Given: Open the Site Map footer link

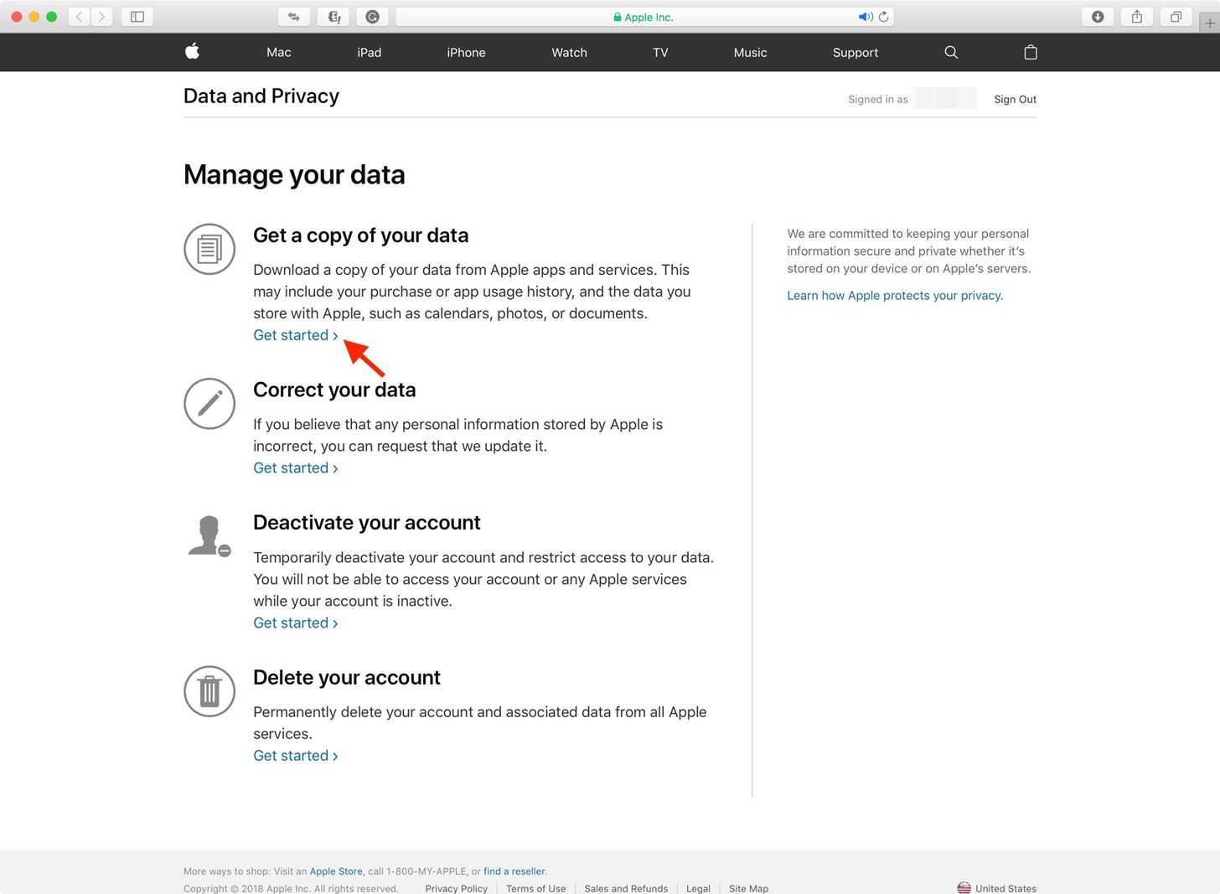Looking at the screenshot, I should pos(748,888).
